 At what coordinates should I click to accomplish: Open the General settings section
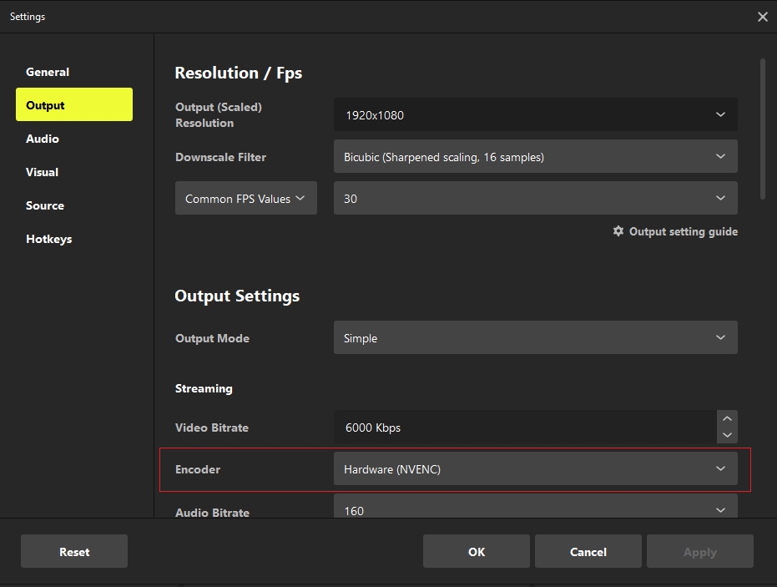[48, 72]
